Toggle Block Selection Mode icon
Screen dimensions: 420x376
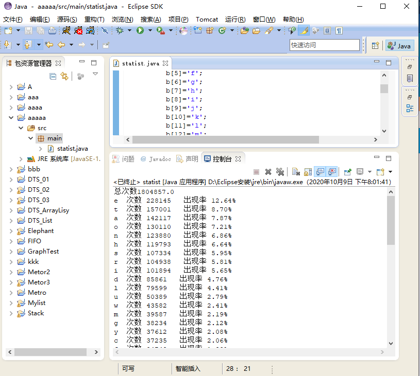coord(327,30)
